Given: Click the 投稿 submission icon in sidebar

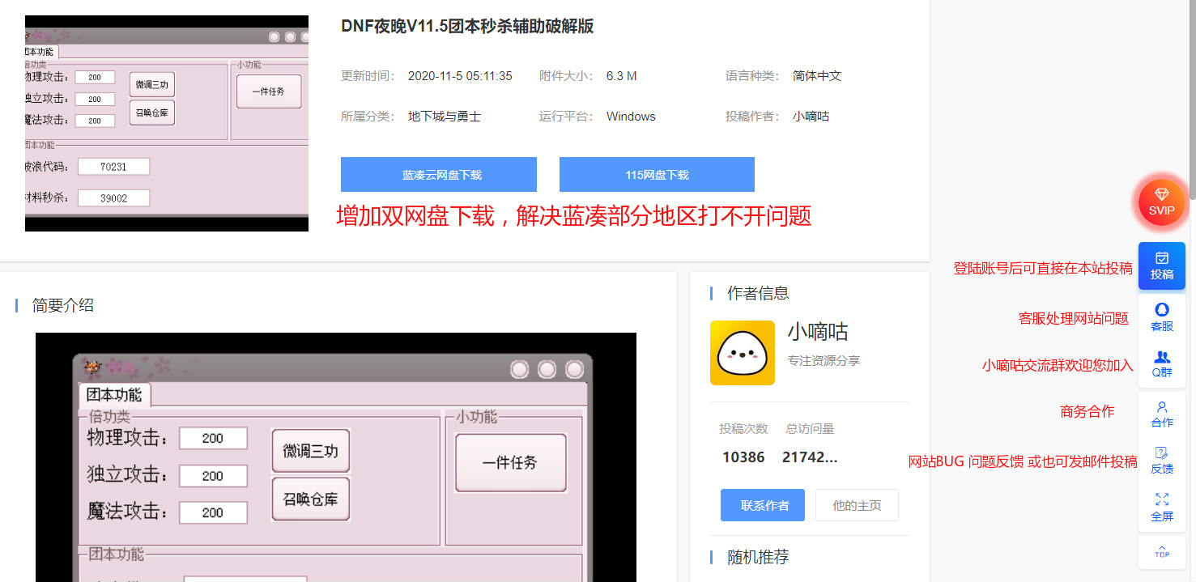Looking at the screenshot, I should coord(1162,266).
